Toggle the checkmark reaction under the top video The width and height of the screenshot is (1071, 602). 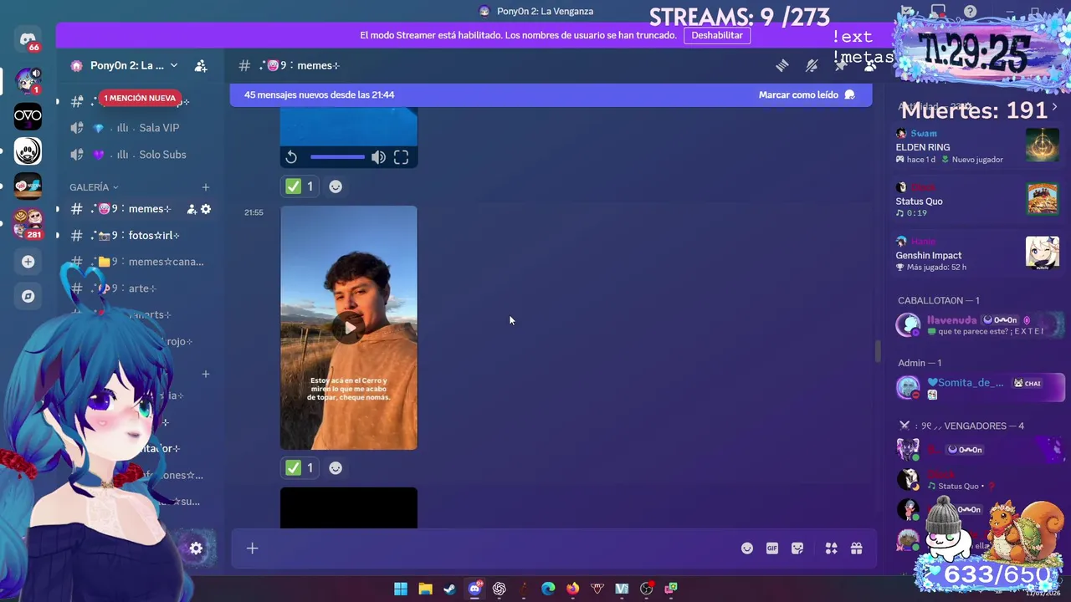pyautogui.click(x=300, y=186)
